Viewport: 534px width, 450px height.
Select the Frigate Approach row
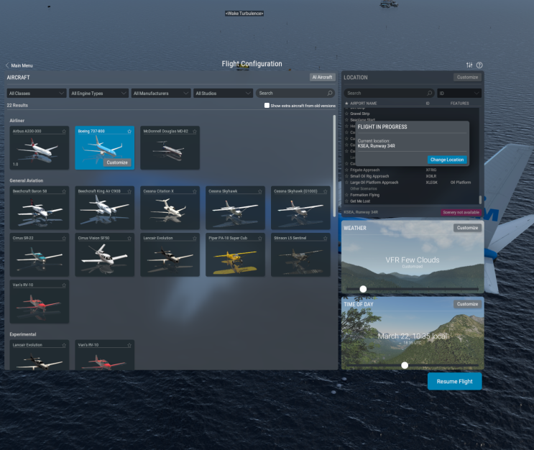pyautogui.click(x=412, y=170)
